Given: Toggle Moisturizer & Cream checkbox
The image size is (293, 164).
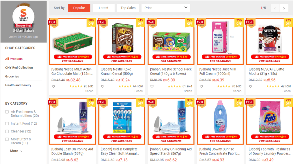Looking at the screenshot, I should 7,139.
